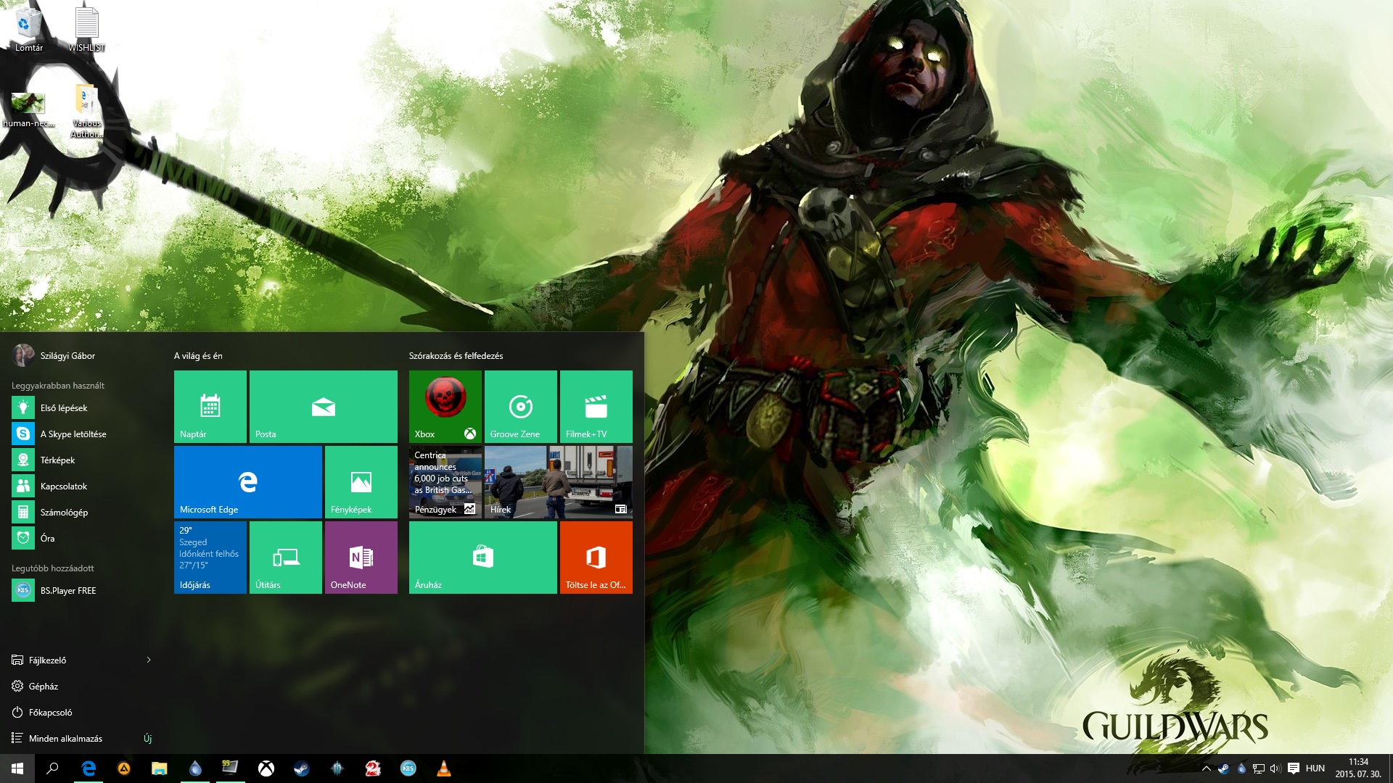Open Első lépések from most used list
1393x783 pixels.
coord(80,408)
